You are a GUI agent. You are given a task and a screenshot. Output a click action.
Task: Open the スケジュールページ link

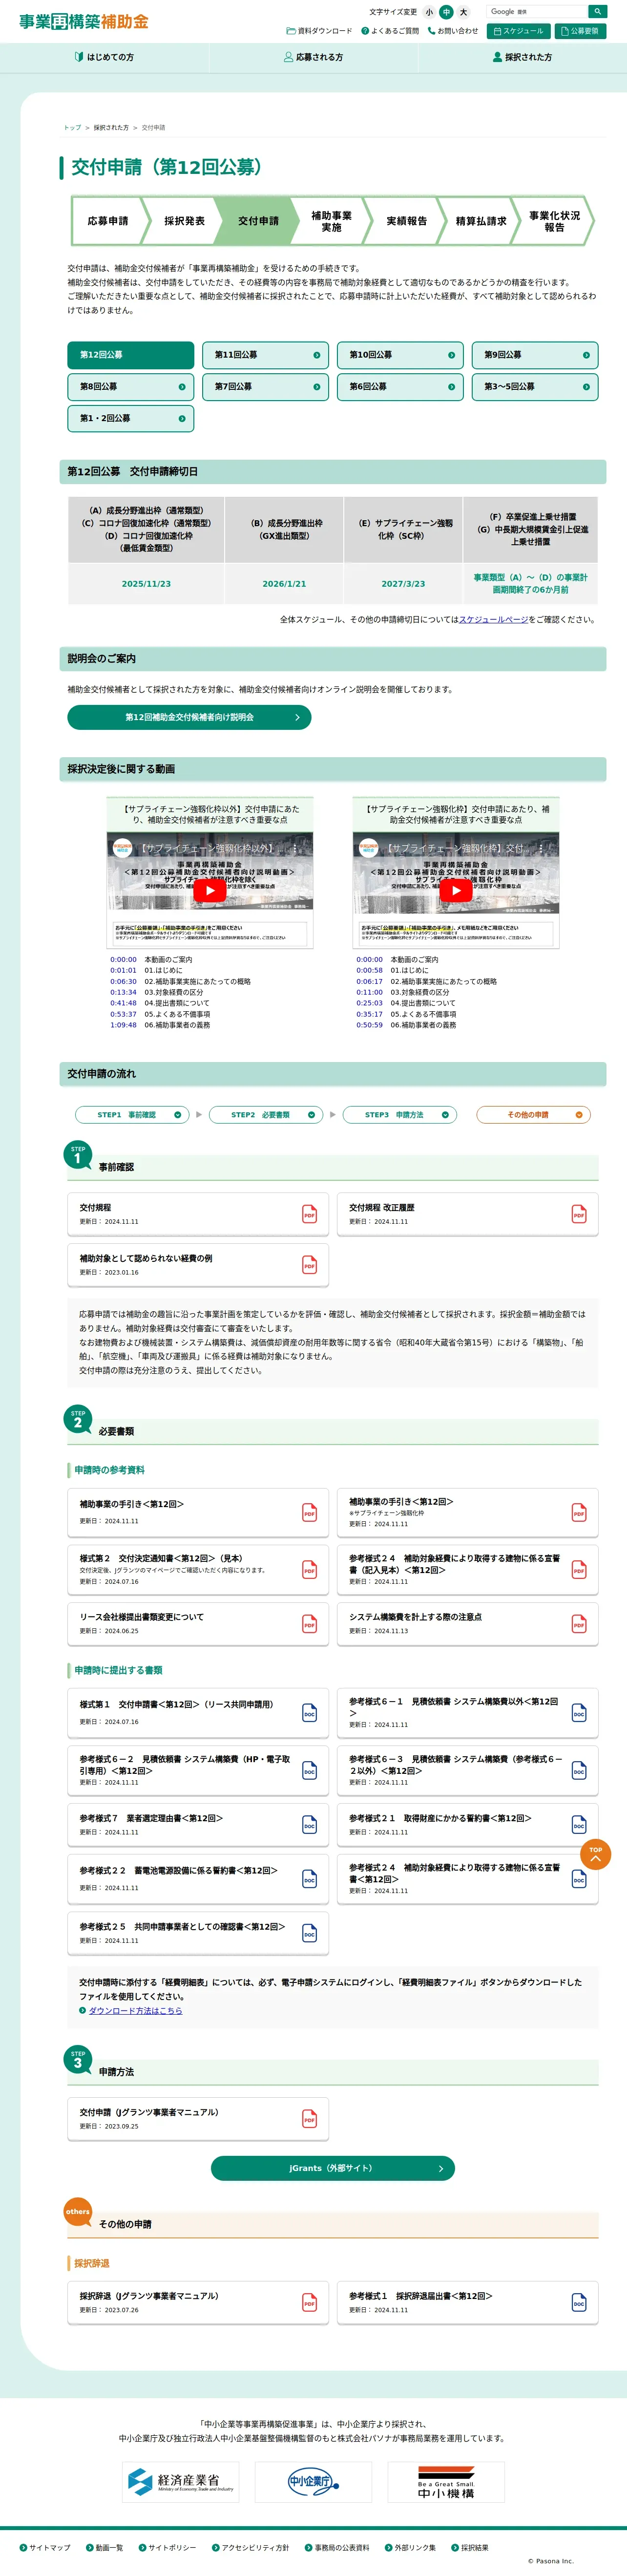pyautogui.click(x=494, y=620)
